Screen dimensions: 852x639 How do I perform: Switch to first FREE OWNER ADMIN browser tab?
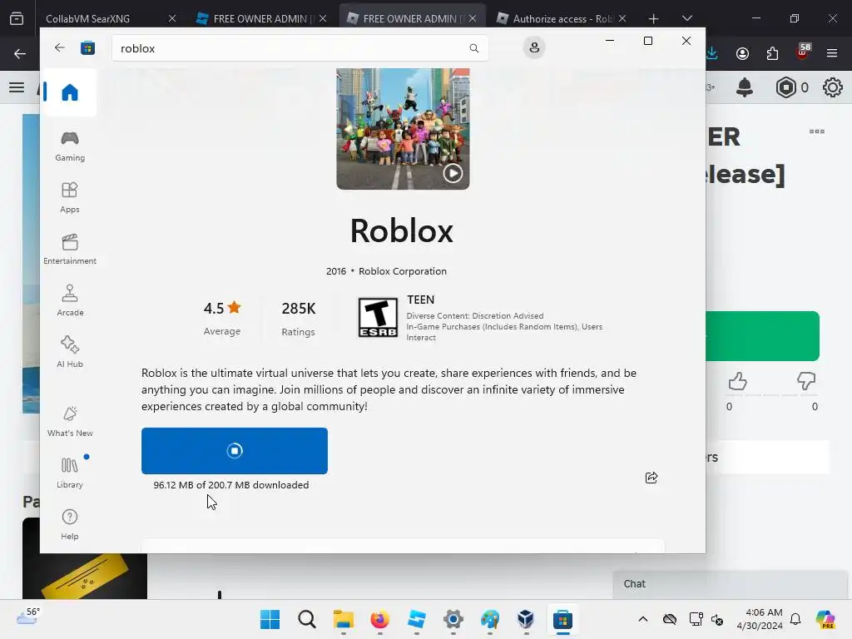pyautogui.click(x=260, y=18)
